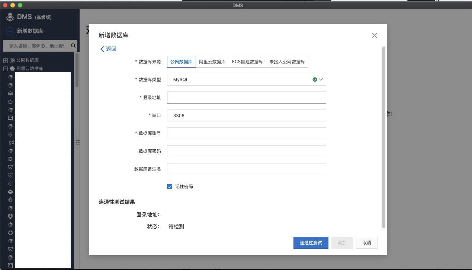Focus the 端口 field showing 3306
The image size is (472, 270).
pos(247,115)
